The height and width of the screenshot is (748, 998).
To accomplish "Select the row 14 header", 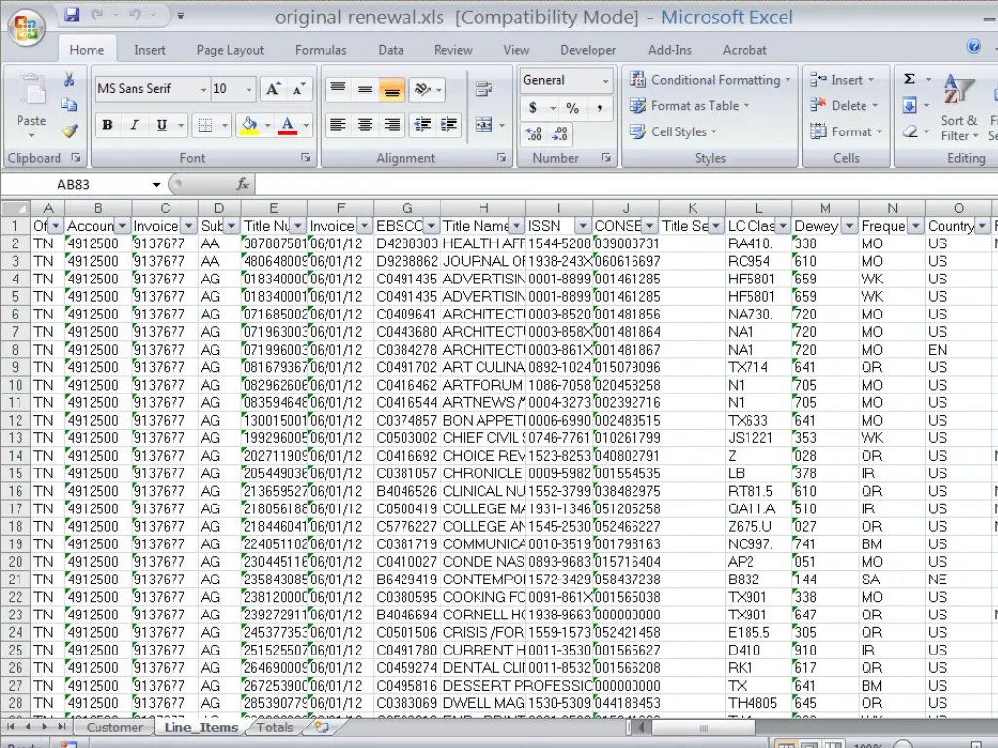I will pyautogui.click(x=16, y=456).
